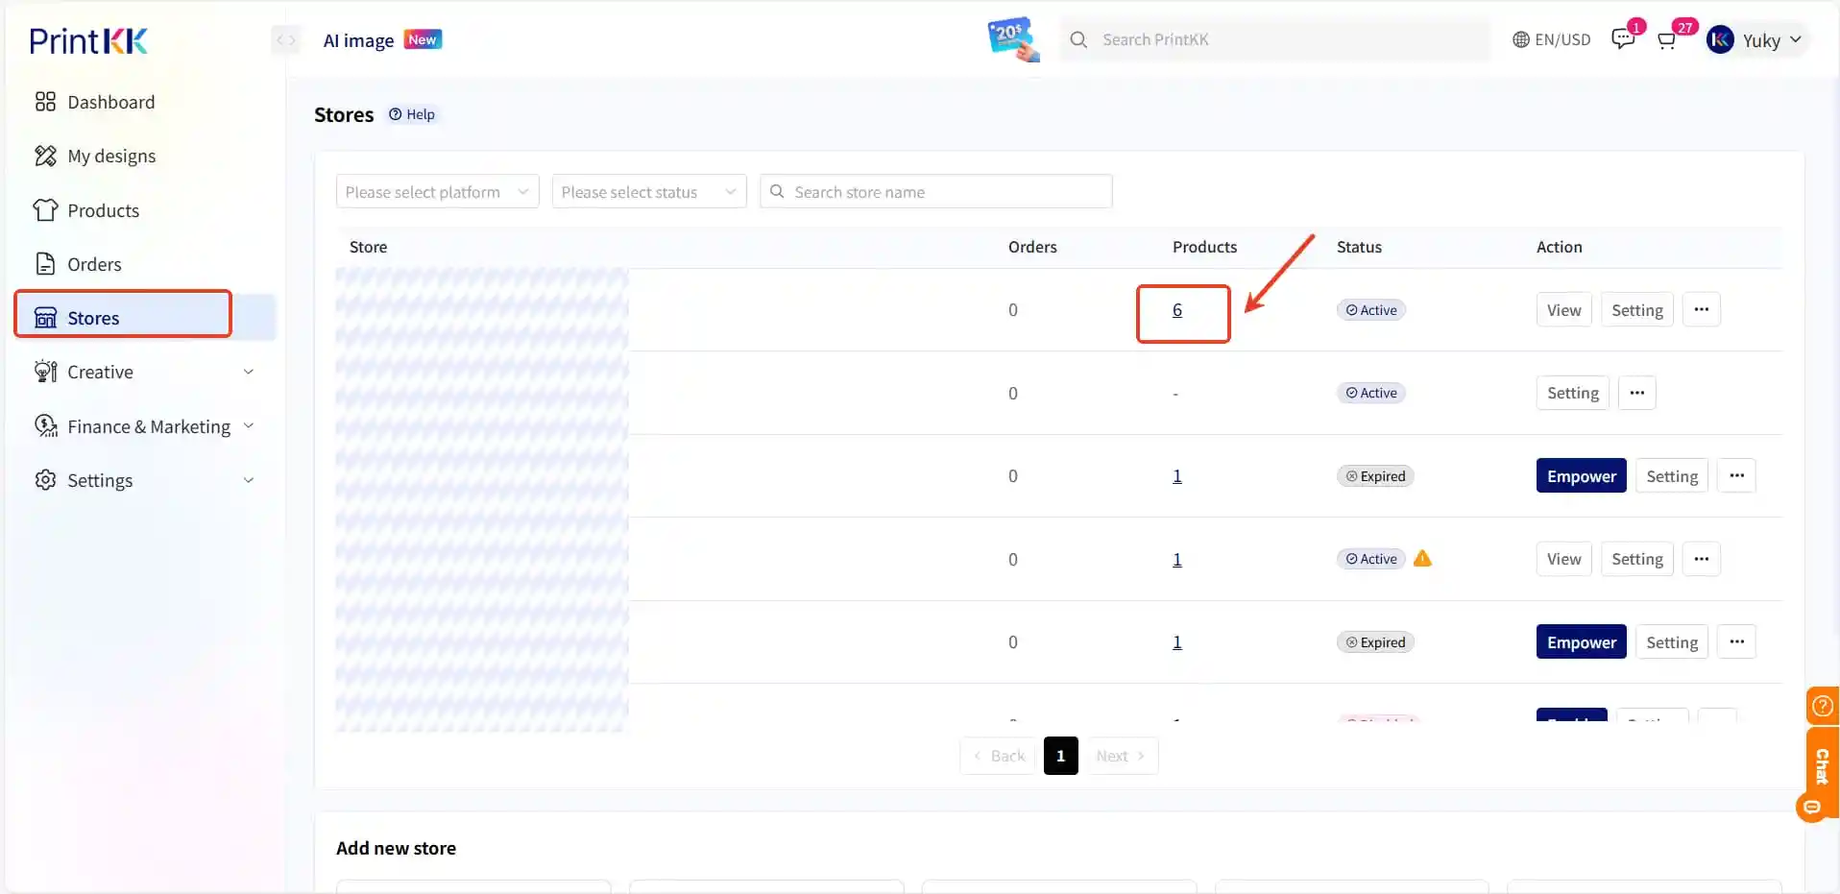Click the magnifier icon in Search PrintKK
1840x894 pixels.
click(1079, 39)
